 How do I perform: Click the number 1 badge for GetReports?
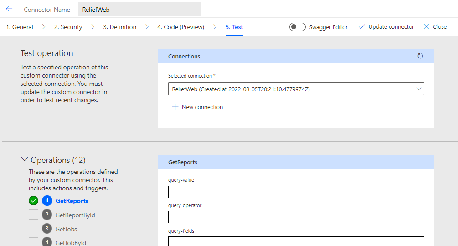[47, 200]
